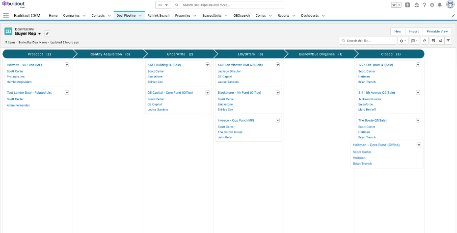Open actions menu for Heitman - VA Fund card
Viewport: 457px width, 233px height.
pos(67,65)
